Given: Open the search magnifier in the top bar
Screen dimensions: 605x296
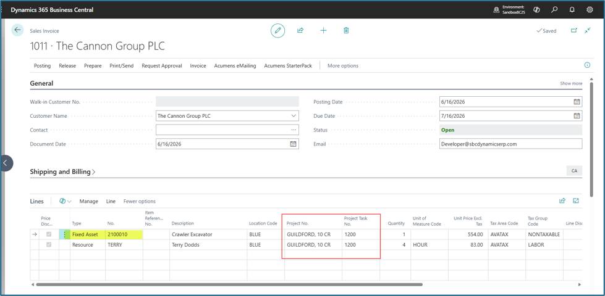Looking at the screenshot, I should point(554,10).
